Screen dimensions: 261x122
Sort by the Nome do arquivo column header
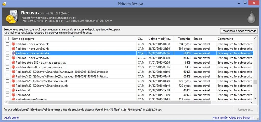(73, 39)
